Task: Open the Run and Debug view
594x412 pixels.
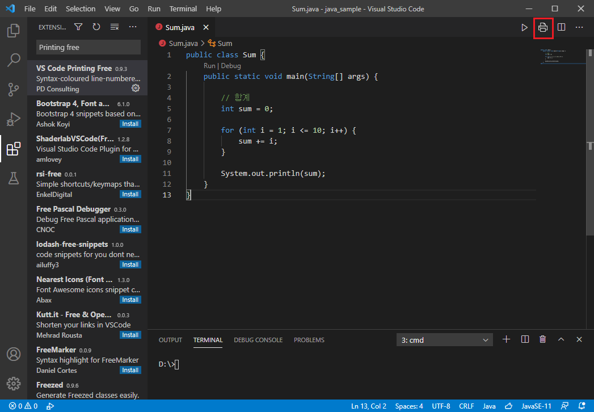Action: [x=14, y=119]
